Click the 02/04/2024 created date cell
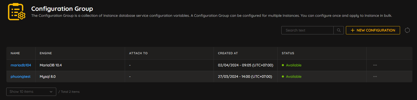The height and width of the screenshot is (100, 417). click(246, 65)
